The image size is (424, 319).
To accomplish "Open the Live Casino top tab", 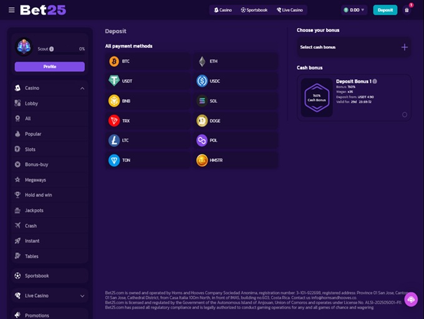I will [289, 10].
